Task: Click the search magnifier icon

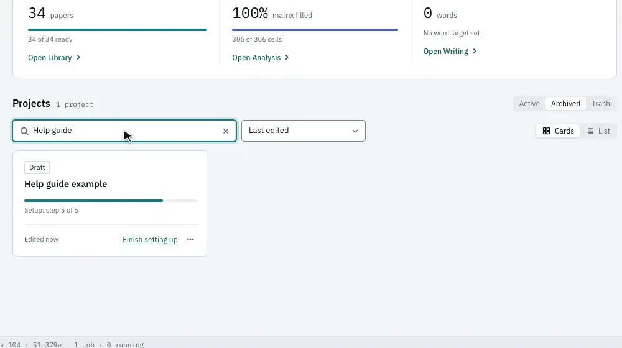Action: [x=24, y=130]
